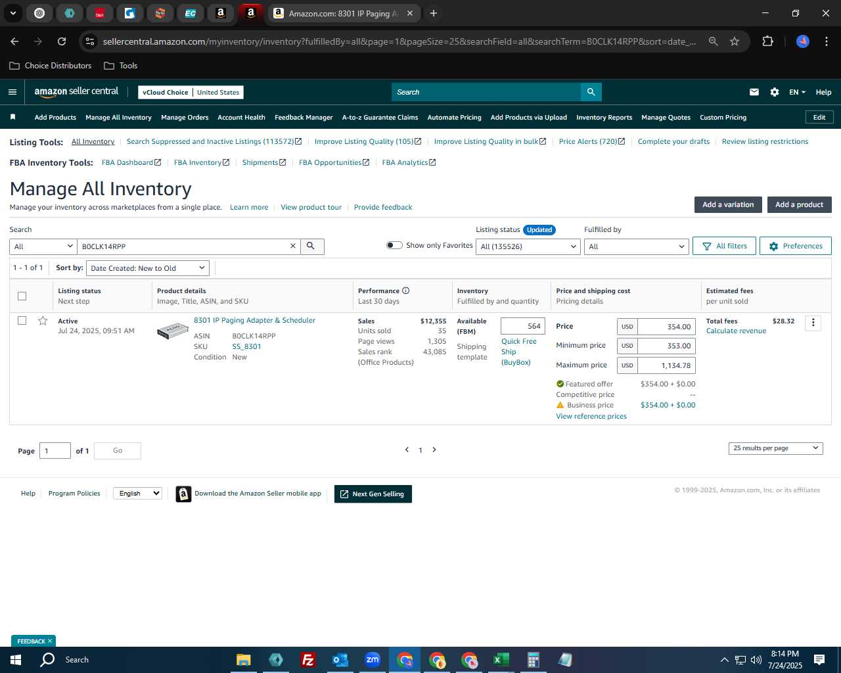Open the settings gear icon
This screenshot has height=673, width=841.
(x=775, y=92)
